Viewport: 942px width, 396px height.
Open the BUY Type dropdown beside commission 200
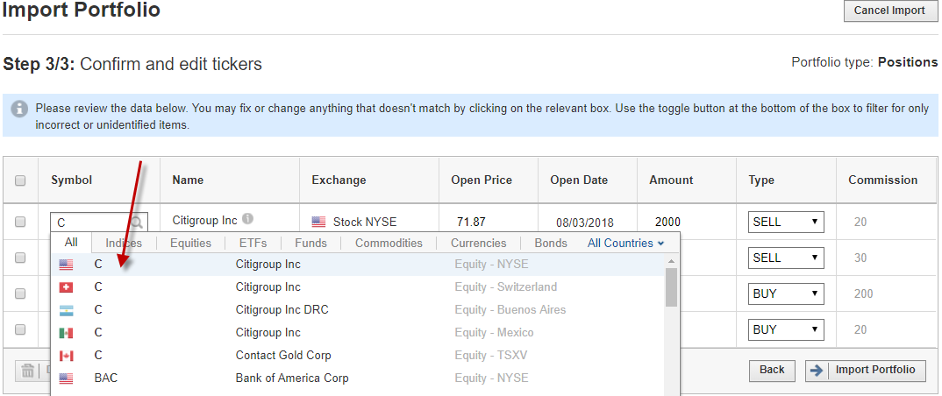(x=786, y=294)
